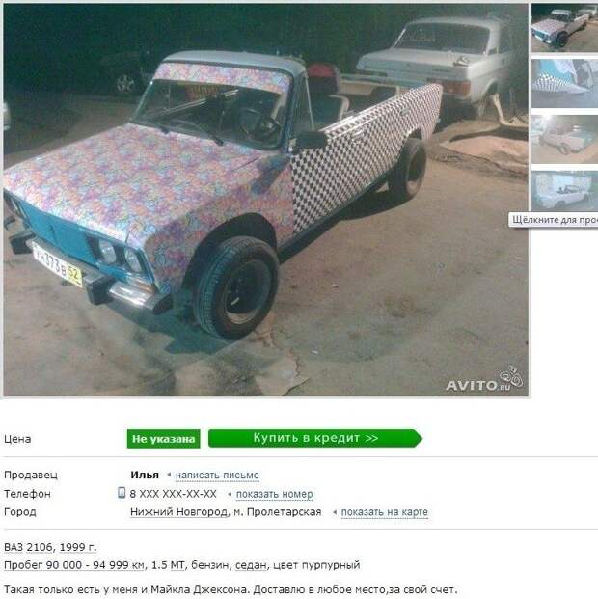This screenshot has width=598, height=599.
Task: Click the main car photo
Action: [266, 201]
